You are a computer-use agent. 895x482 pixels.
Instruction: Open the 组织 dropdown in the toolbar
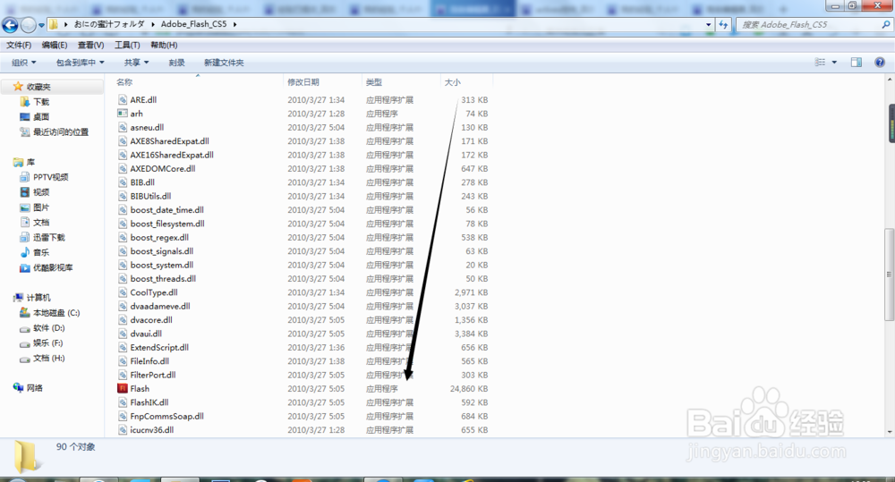pyautogui.click(x=24, y=63)
